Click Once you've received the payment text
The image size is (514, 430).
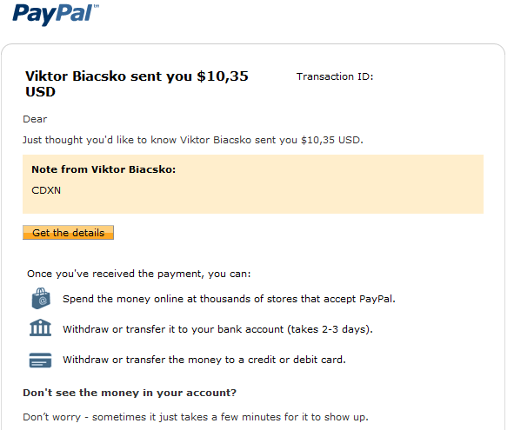tap(139, 274)
